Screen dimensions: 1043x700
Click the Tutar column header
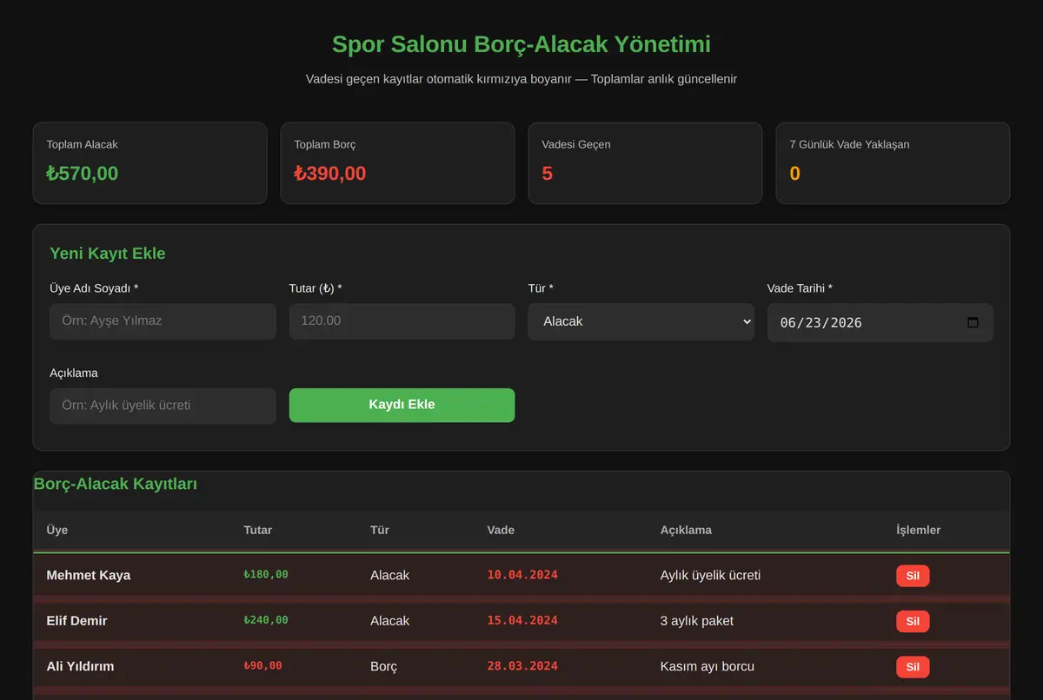click(x=258, y=530)
